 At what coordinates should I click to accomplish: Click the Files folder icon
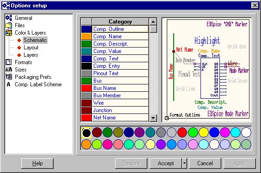[9, 25]
